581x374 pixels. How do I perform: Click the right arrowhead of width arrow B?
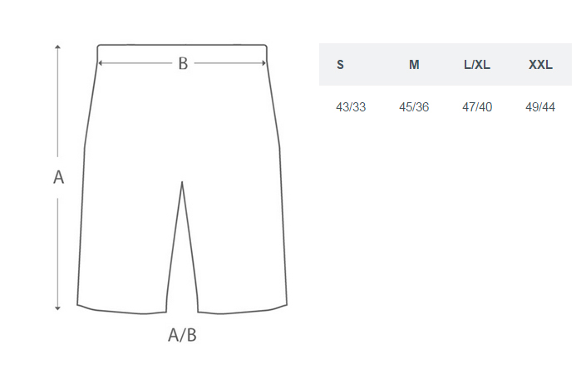[x=263, y=63]
